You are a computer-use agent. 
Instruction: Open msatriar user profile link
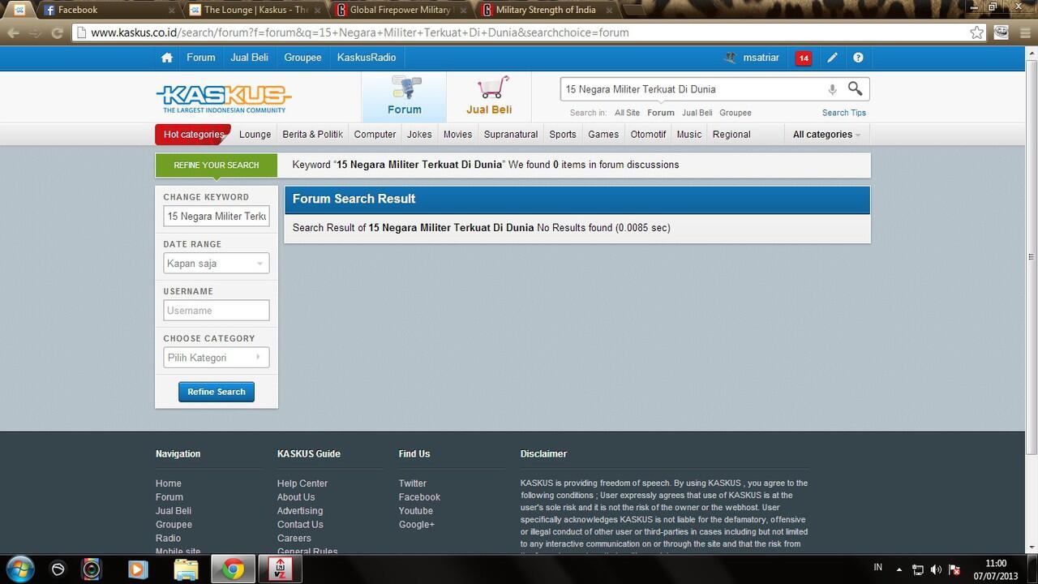click(761, 58)
